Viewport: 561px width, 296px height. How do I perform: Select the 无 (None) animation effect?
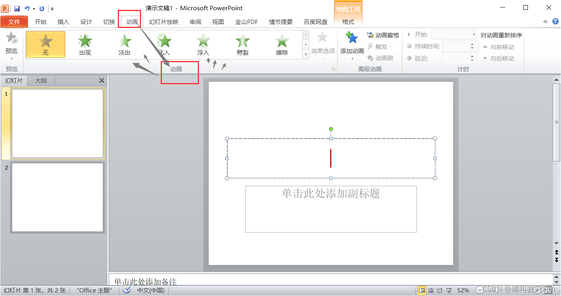[x=46, y=44]
